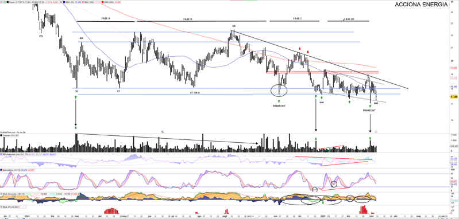This screenshot has width=459, height=219.
Task: Click the black Precio legend square
Action: (7, 2)
